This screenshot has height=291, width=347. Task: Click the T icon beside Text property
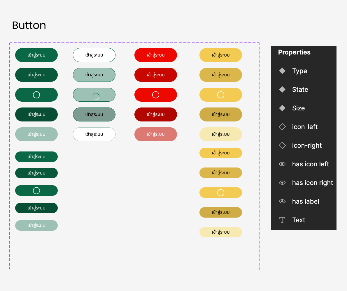(282, 220)
